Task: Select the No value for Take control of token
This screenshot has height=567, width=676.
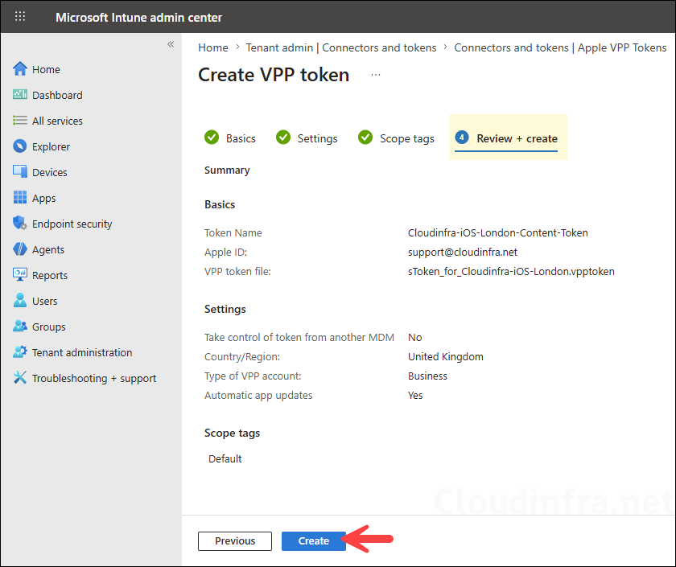Action: coord(414,337)
